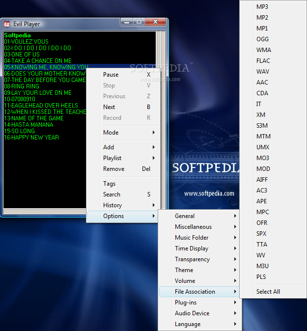Choose Remove from the context menu
The height and width of the screenshot is (331, 307).
point(123,169)
